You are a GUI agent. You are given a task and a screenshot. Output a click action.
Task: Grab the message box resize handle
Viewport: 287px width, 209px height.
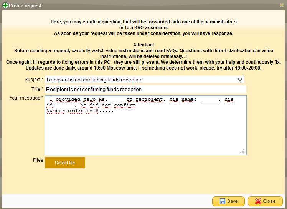click(x=242, y=151)
